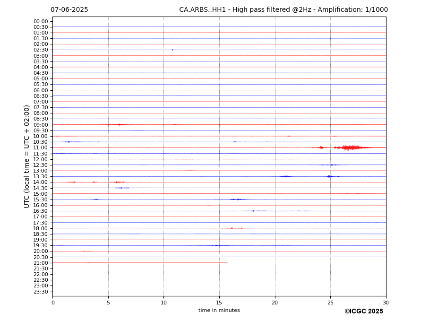Viewport: 438px width, 329px height.
Task: Click the x-axis tick label 30
Action: click(x=386, y=303)
